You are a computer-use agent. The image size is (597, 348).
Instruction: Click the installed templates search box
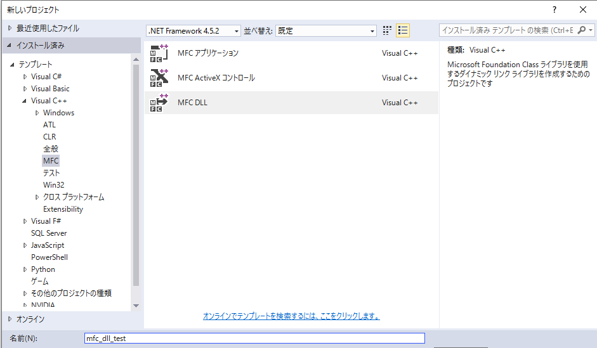[x=508, y=30]
